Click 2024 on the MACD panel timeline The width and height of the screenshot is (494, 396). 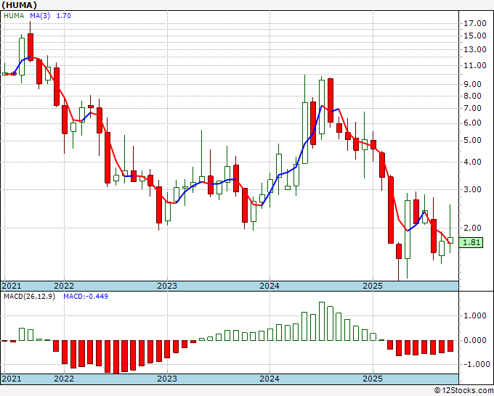(x=270, y=379)
